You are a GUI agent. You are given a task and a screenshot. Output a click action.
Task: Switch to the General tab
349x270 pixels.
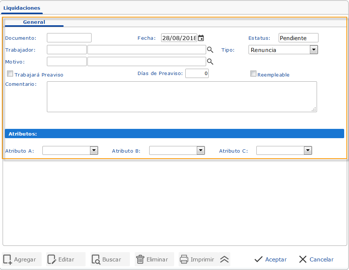pos(34,22)
